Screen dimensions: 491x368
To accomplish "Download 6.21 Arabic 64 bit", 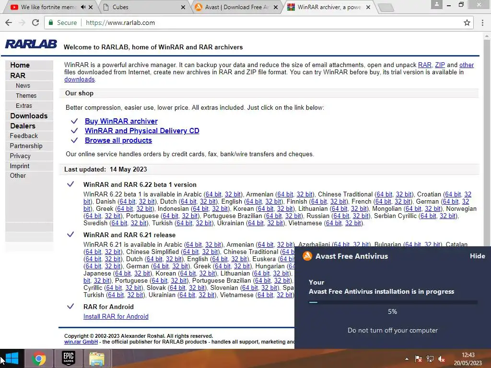I will [x=194, y=244].
